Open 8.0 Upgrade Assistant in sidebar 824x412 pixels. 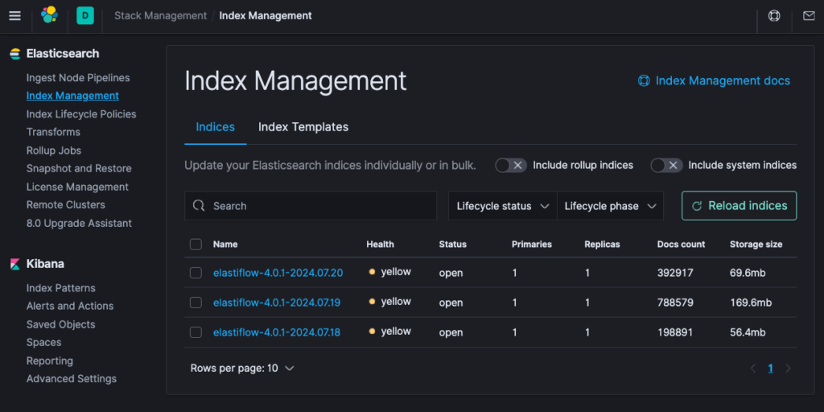click(x=80, y=224)
